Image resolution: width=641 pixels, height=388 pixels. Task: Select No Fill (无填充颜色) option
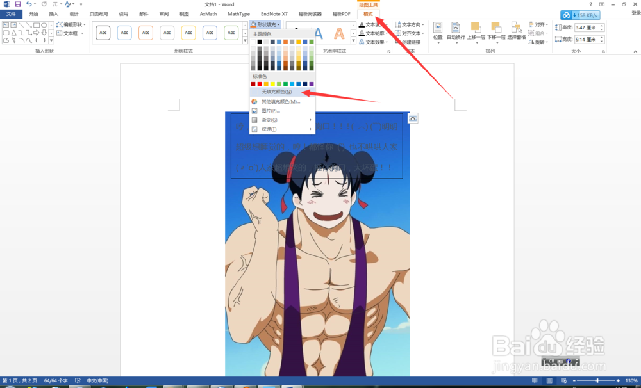pos(282,92)
